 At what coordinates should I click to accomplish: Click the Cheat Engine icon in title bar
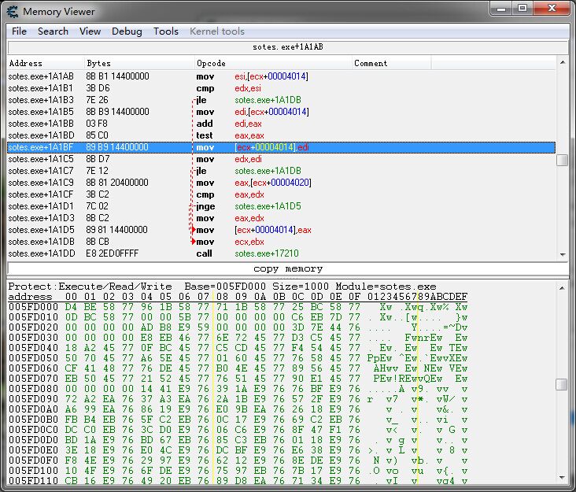point(12,12)
